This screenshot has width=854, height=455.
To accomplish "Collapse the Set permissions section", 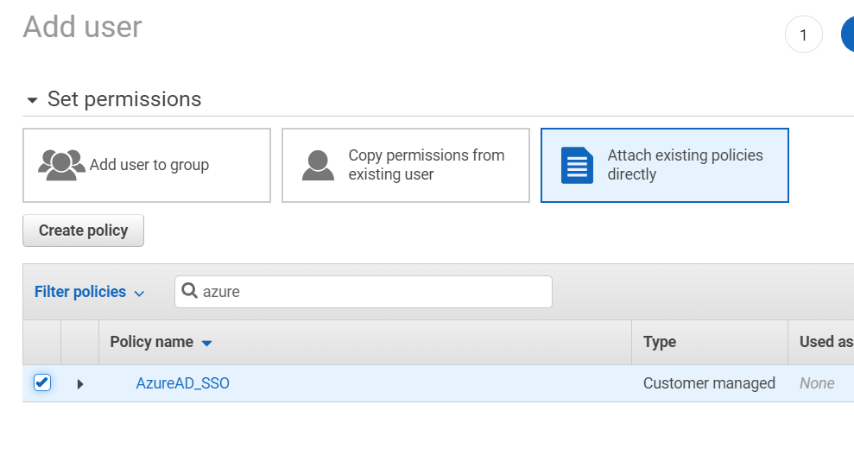I will tap(33, 100).
